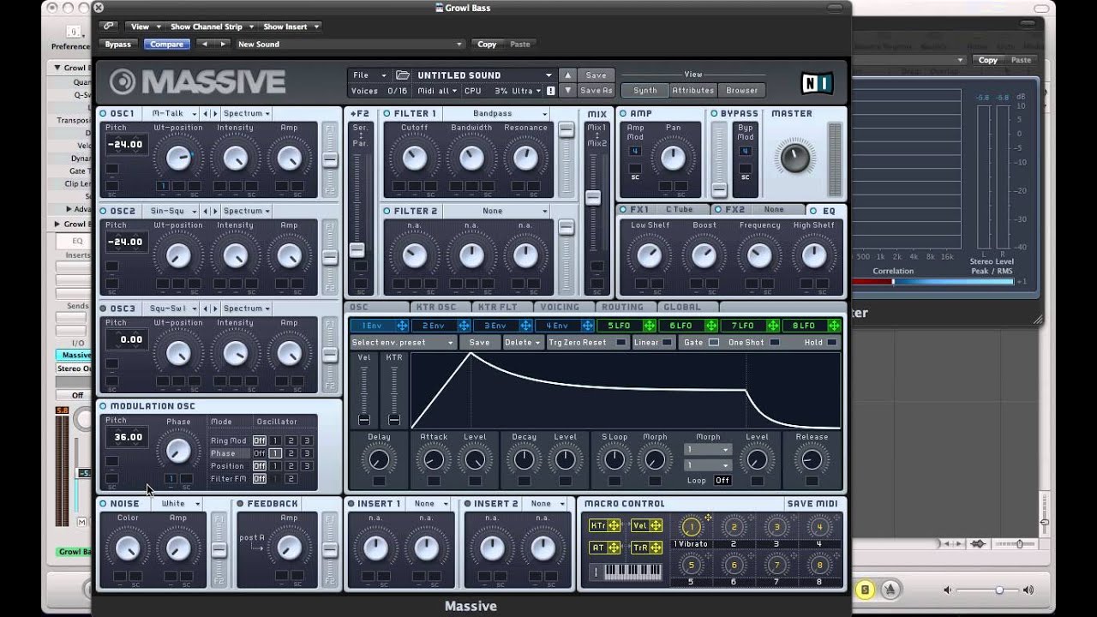Click the TrR macro source icon
Screen dimensions: 1097x617
647,548
